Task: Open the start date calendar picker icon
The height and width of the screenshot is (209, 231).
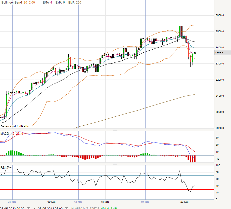Action: (28, 208)
